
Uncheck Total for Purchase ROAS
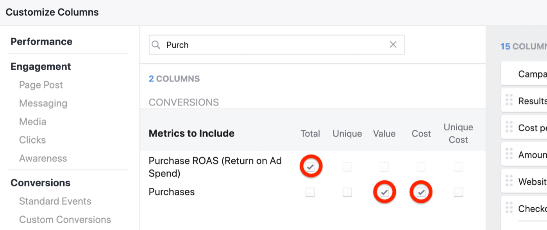pyautogui.click(x=311, y=166)
